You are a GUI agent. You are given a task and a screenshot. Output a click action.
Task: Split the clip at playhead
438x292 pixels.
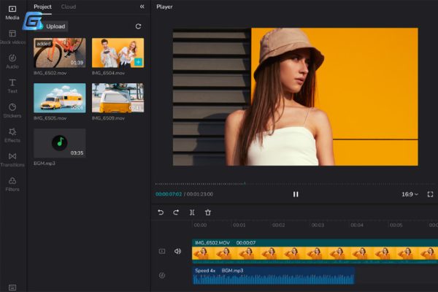tap(192, 212)
